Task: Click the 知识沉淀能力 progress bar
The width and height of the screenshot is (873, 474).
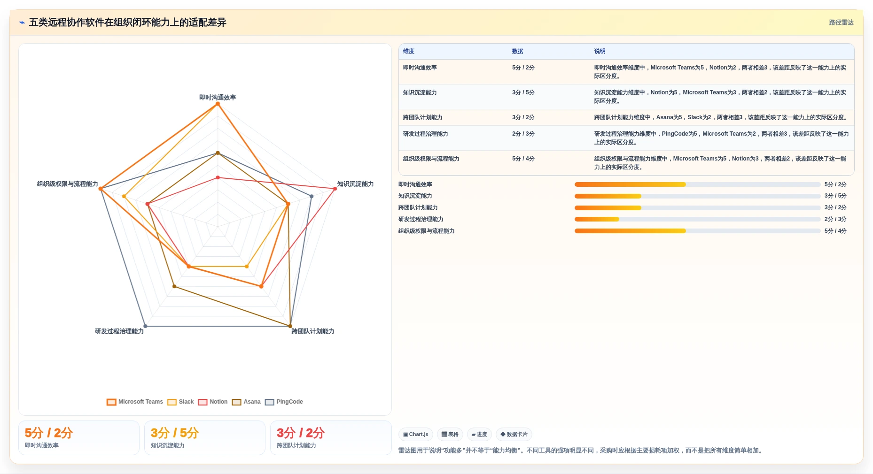Action: [697, 196]
